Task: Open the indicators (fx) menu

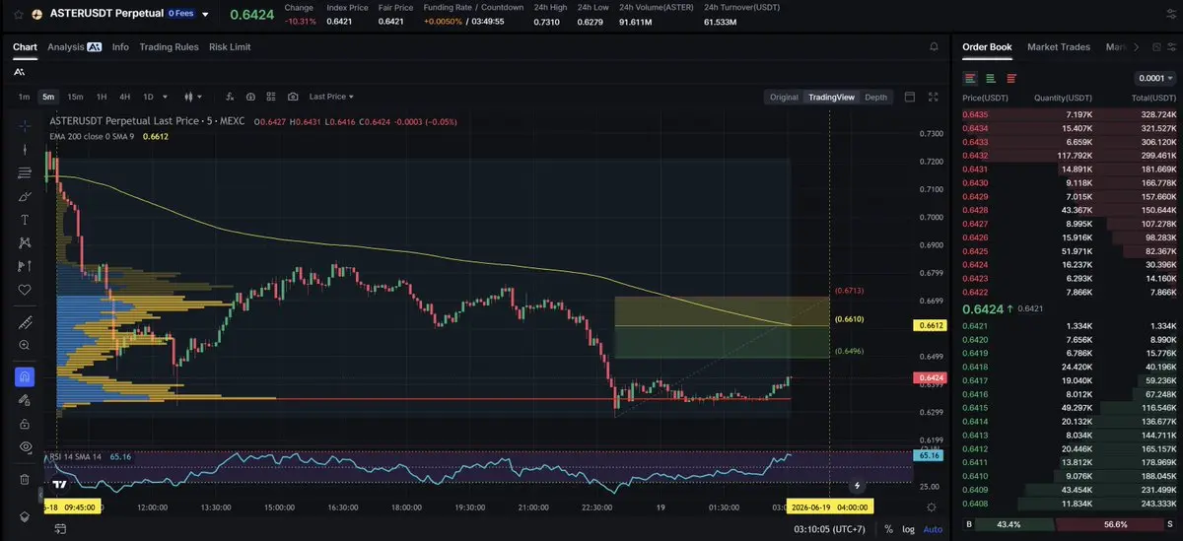Action: pos(230,97)
